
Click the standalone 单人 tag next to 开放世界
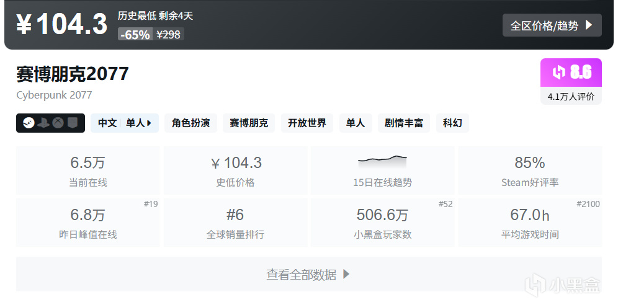(x=356, y=123)
